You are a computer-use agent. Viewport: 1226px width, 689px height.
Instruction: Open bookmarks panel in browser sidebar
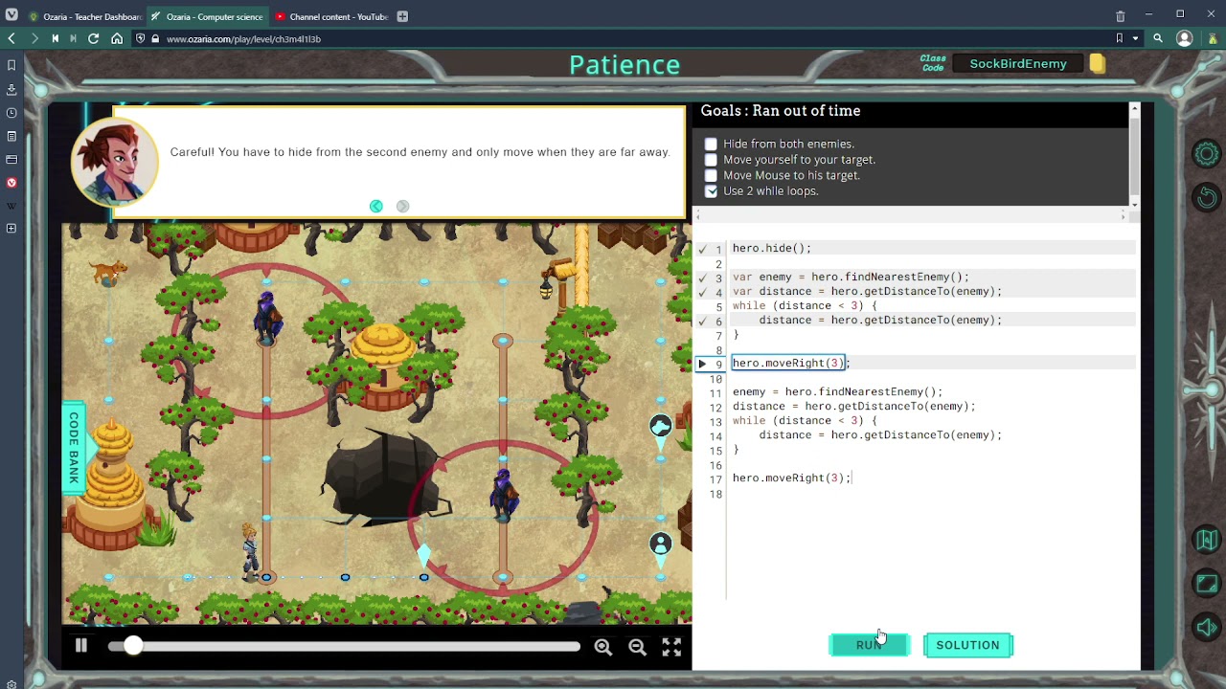click(x=11, y=65)
